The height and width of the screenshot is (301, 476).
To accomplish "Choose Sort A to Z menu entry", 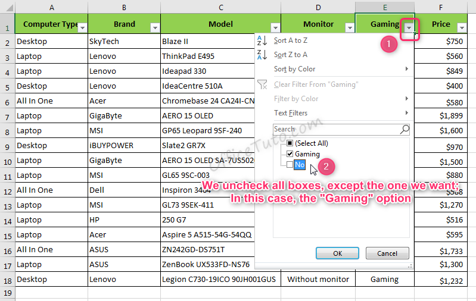I will 335,40.
